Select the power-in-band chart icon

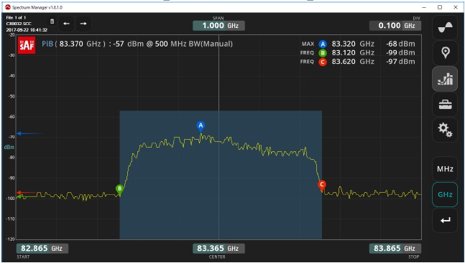tap(445, 79)
